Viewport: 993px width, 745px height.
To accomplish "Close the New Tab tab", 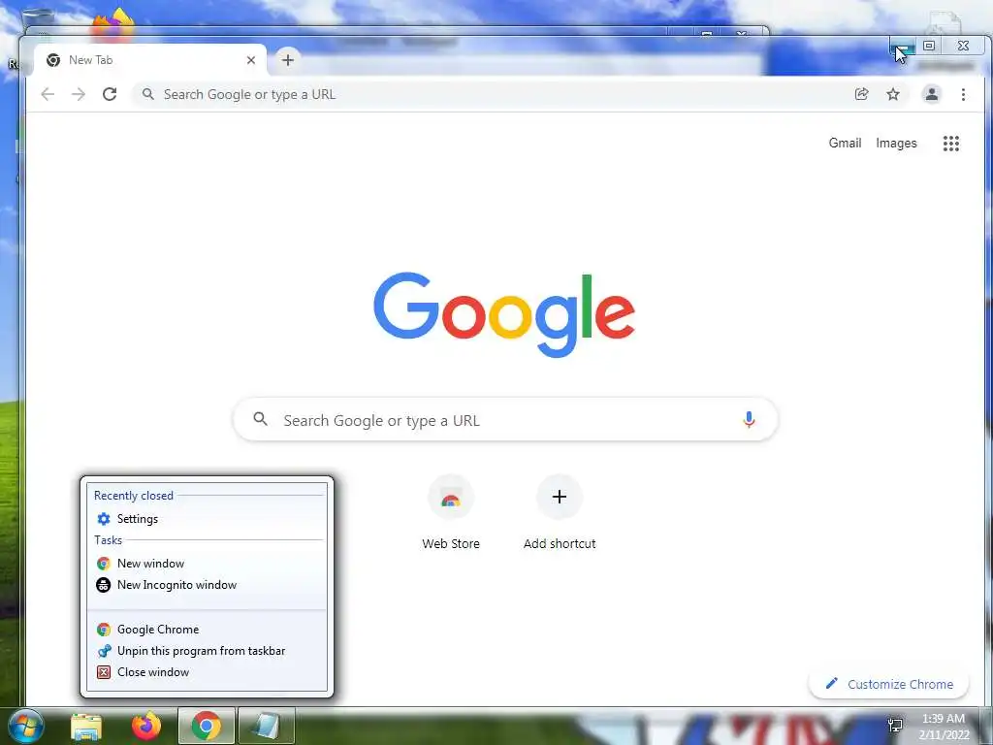I will [251, 60].
